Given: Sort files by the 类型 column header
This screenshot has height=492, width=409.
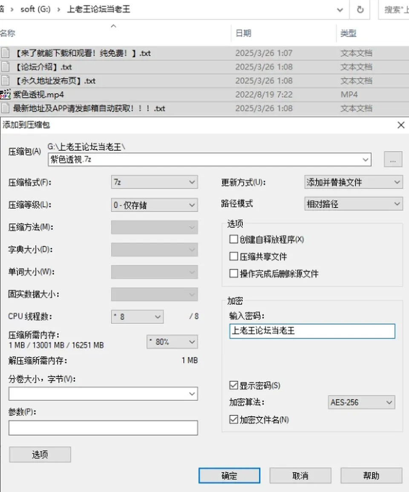Looking at the screenshot, I should 349,33.
